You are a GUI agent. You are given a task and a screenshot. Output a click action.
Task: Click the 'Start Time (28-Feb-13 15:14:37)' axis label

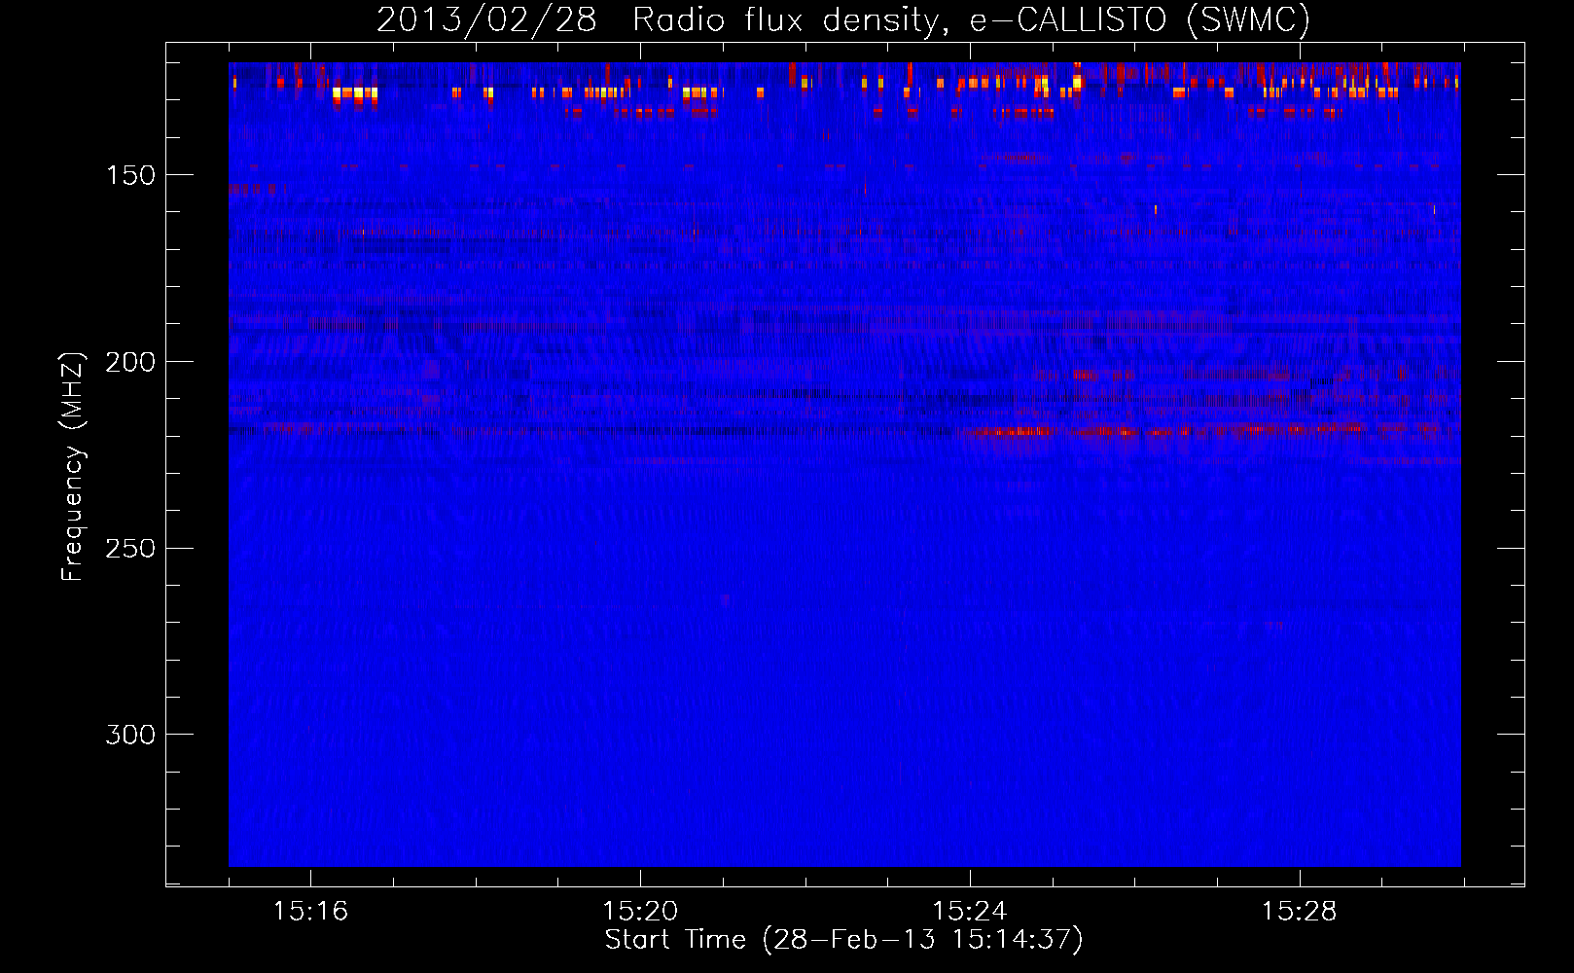pos(844,940)
